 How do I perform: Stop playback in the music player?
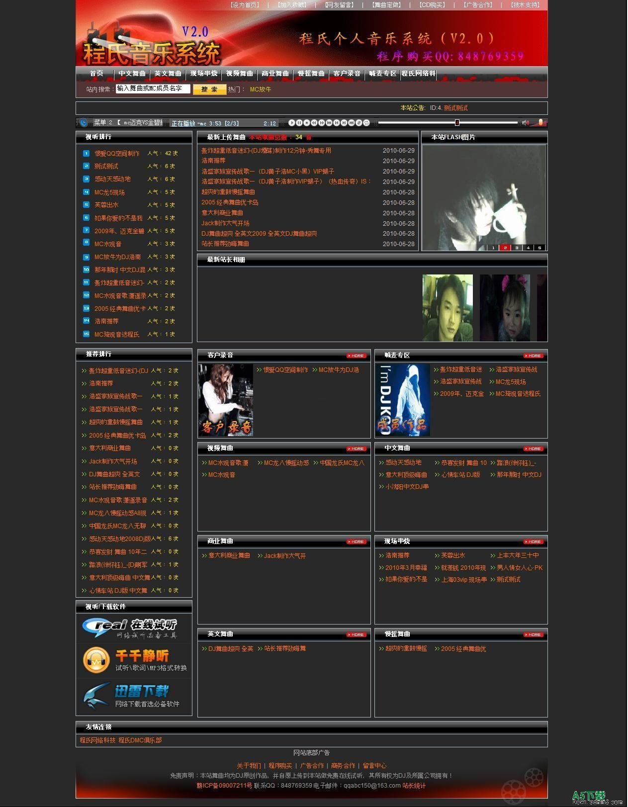point(307,123)
